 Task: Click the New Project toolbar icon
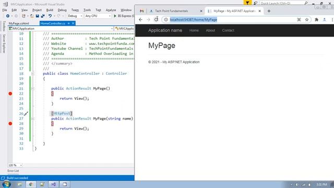pos(23,16)
